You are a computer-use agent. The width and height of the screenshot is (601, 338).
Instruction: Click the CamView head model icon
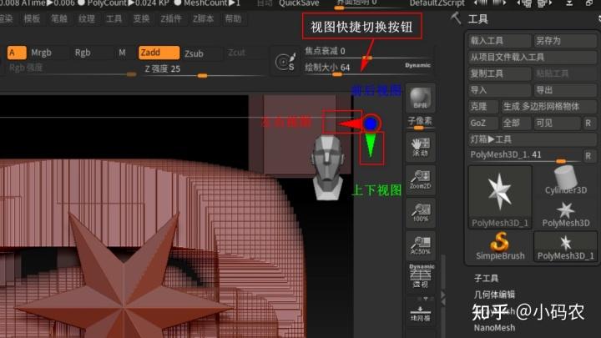pos(328,167)
